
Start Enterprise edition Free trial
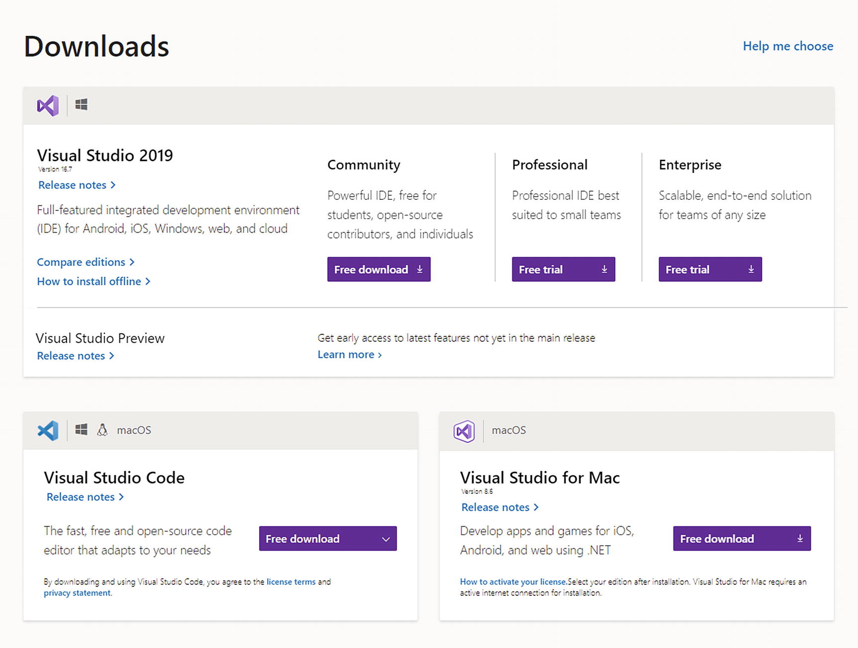click(x=710, y=269)
